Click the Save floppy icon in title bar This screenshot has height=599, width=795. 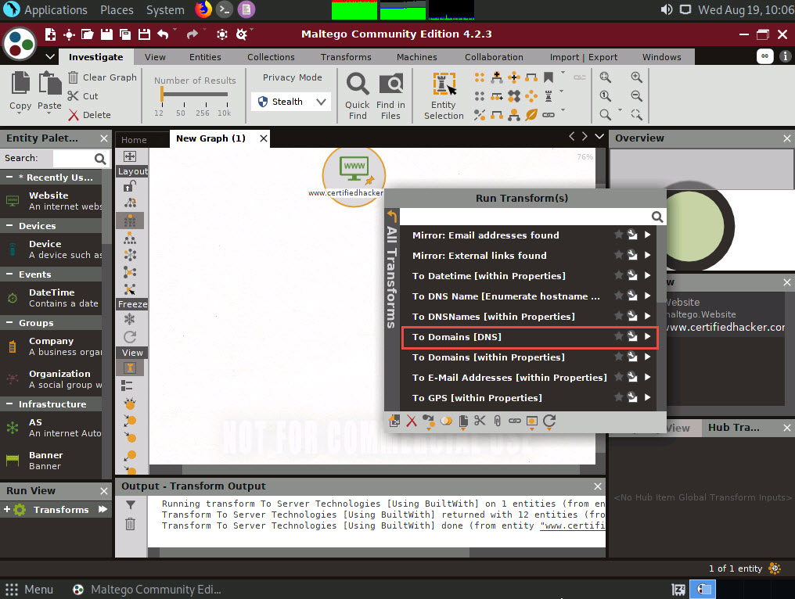click(106, 34)
